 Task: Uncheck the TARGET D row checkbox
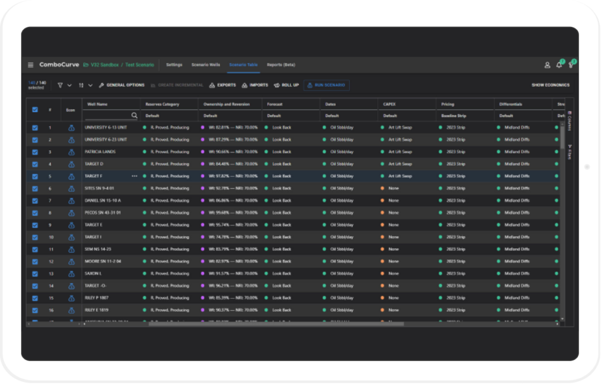click(35, 164)
